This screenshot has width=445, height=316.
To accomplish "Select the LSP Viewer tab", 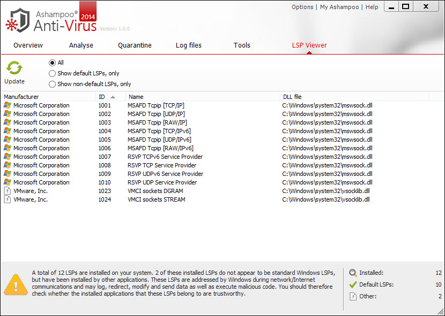I will tap(309, 45).
